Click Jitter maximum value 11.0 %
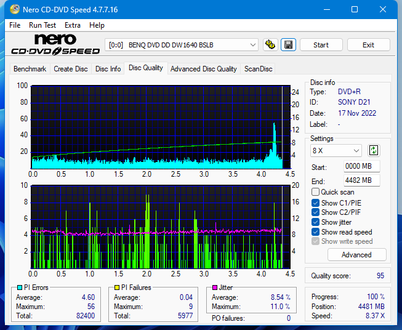 [x=280, y=307]
